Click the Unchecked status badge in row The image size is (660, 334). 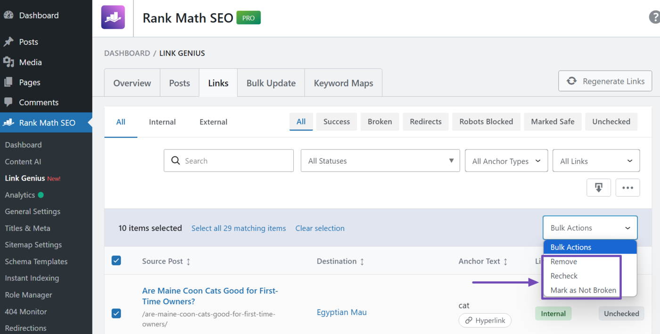pos(621,313)
